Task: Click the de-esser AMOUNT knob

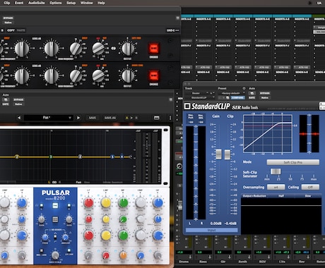Action: click(65, 237)
